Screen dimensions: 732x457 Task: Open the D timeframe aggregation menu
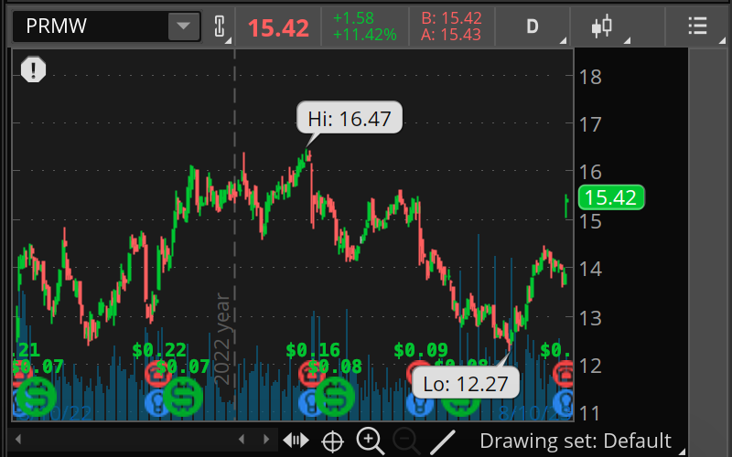533,27
